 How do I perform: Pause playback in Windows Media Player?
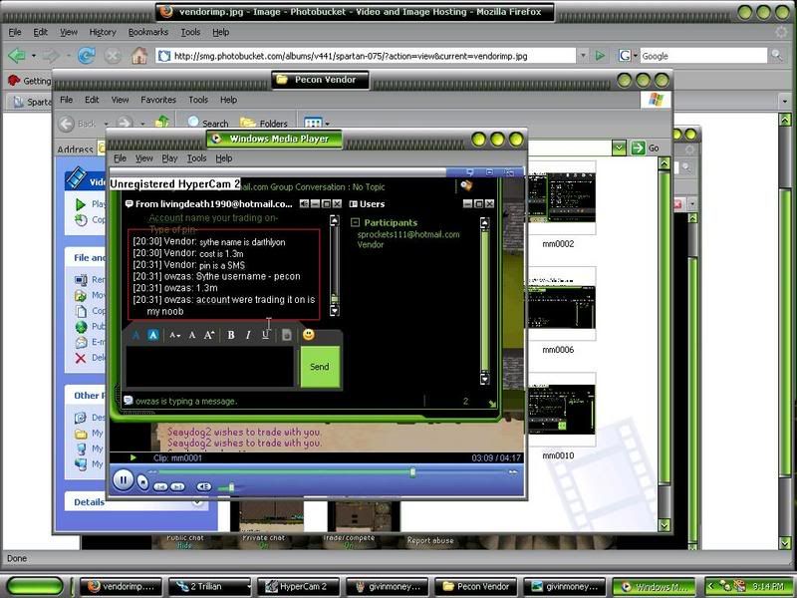click(123, 479)
